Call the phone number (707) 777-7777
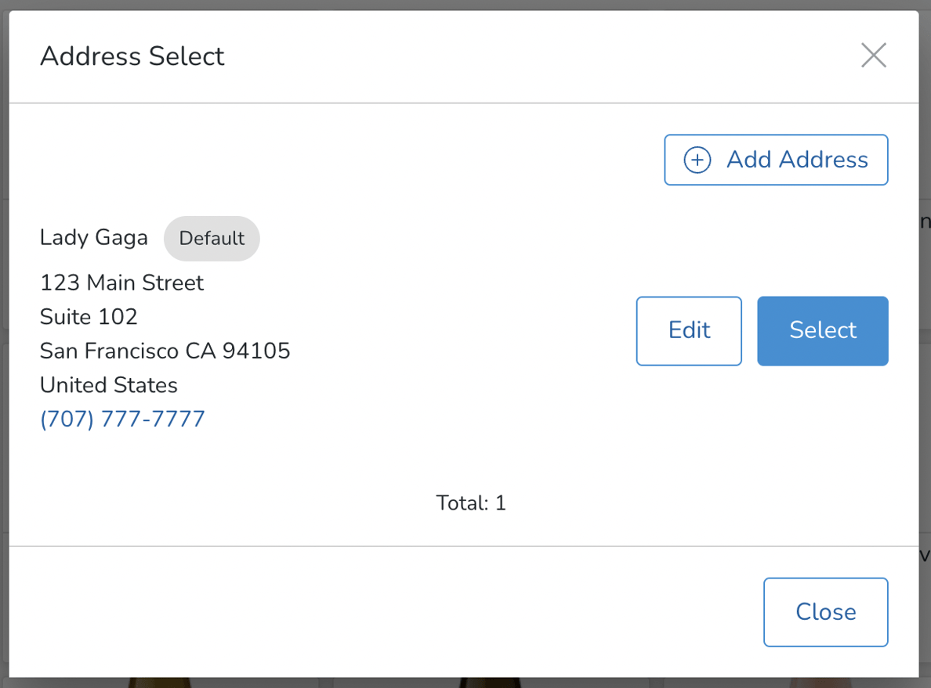This screenshot has height=688, width=931. pos(122,419)
